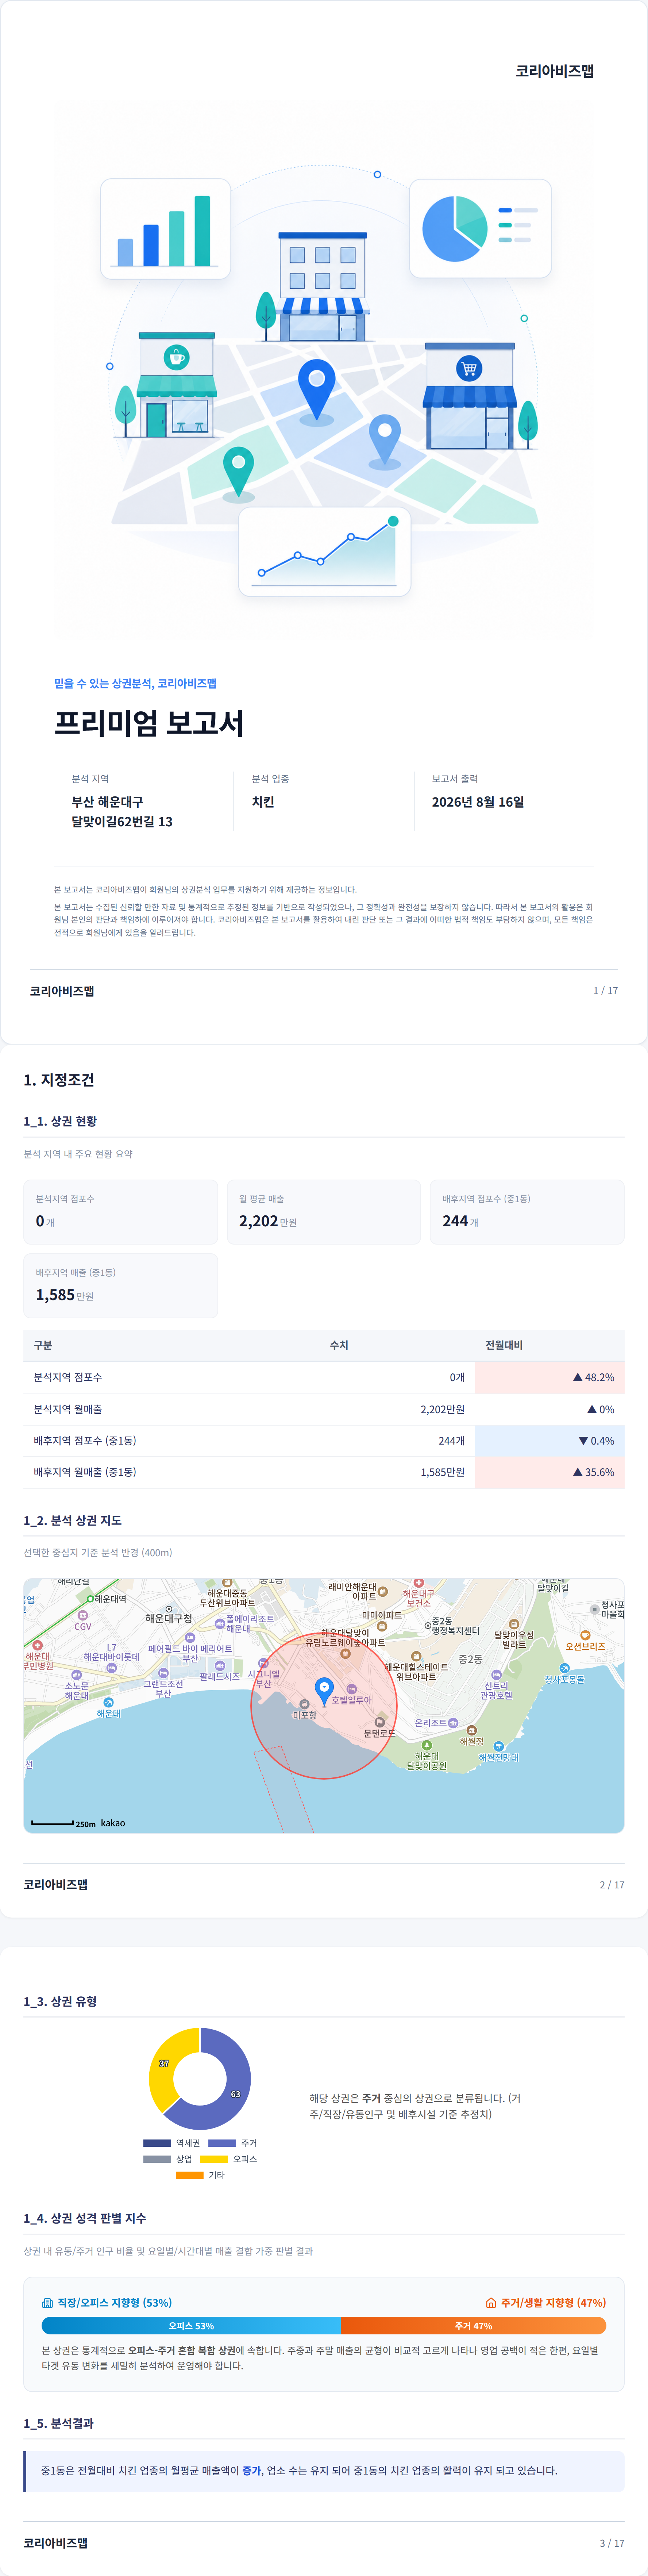Click the down triangle next to 0.4%
Screen dimensions: 648x2576
[x=583, y=1441]
